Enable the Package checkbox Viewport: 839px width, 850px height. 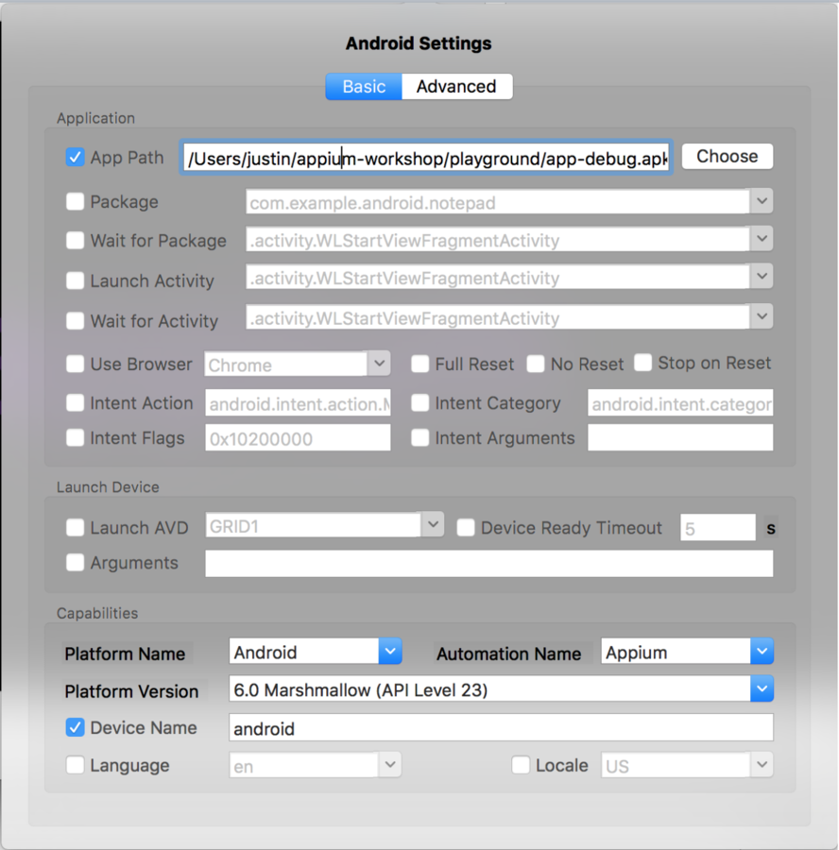click(75, 202)
